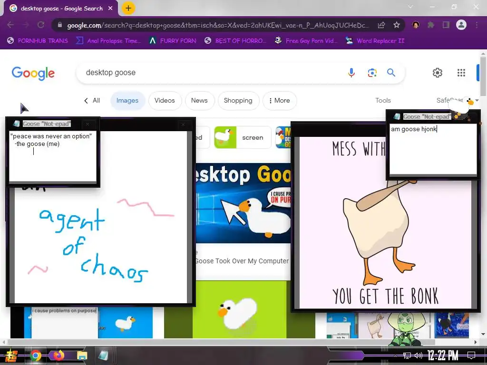Open the Tools options
Viewport: 487px width, 365px height.
(x=383, y=101)
